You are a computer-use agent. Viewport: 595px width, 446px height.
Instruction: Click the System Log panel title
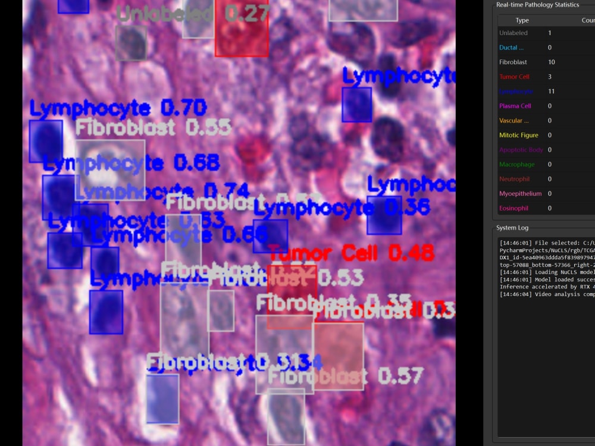[512, 228]
